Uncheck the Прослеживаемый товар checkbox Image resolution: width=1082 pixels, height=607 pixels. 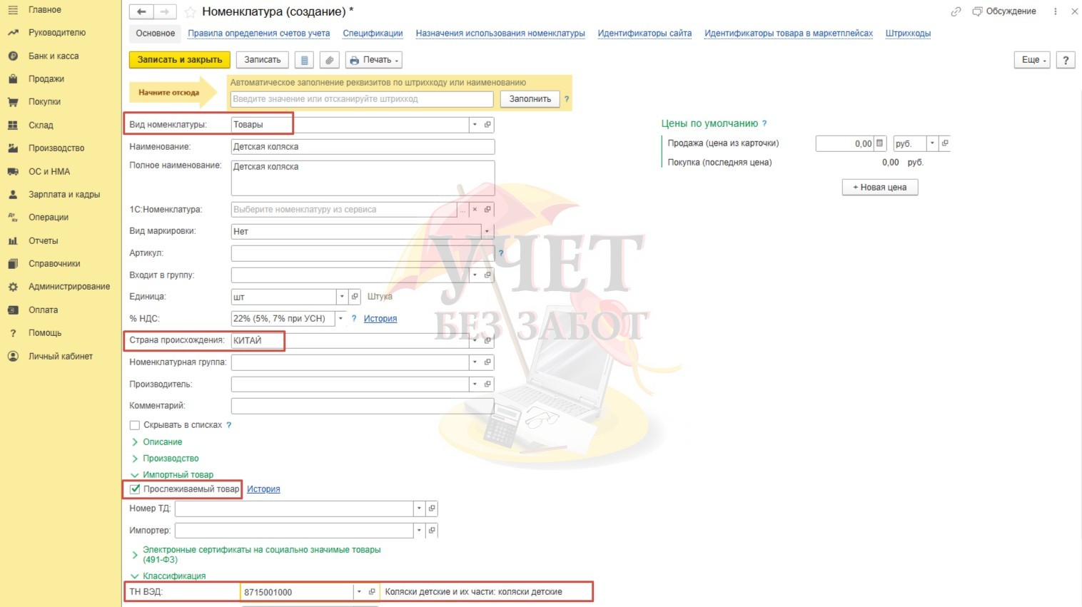[135, 489]
